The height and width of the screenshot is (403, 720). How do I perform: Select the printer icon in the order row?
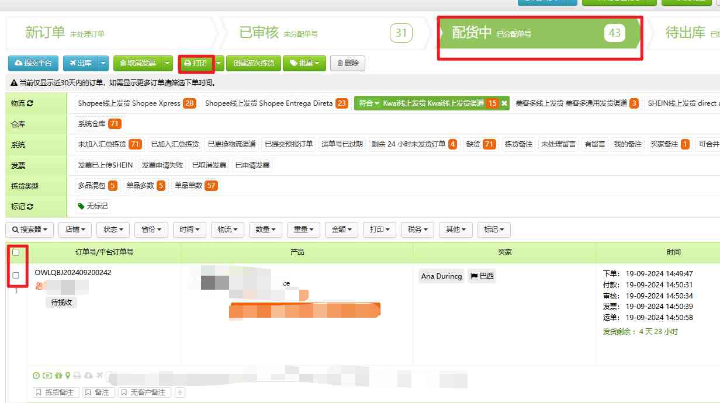[77, 376]
